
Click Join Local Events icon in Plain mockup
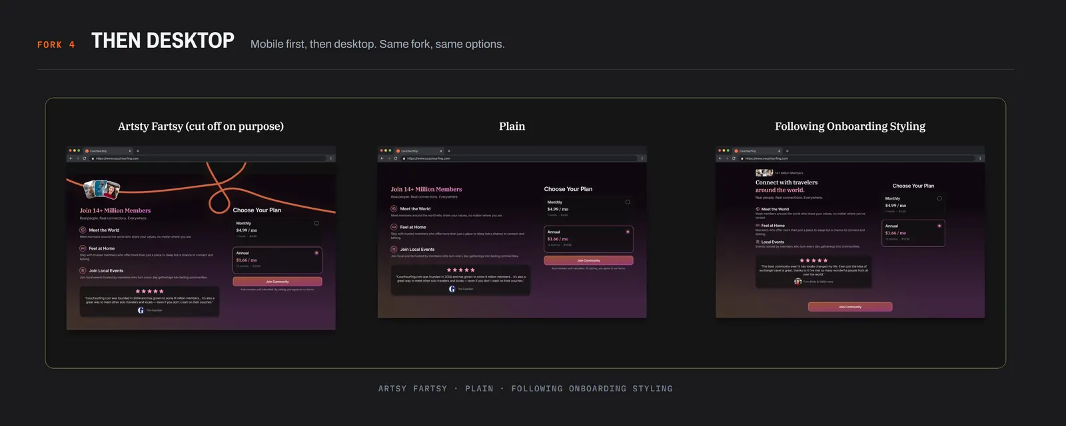[x=394, y=249]
